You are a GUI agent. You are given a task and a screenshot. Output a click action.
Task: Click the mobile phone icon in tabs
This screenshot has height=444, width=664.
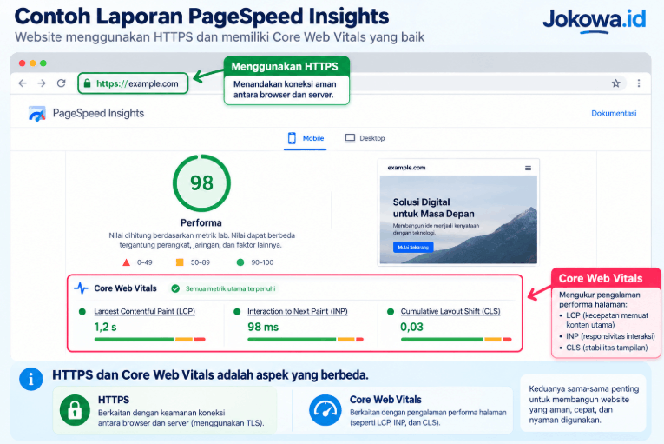[x=292, y=138]
